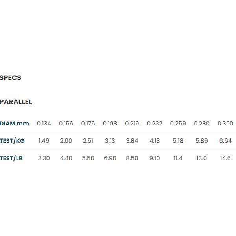
Task: Select the TEST/KG row label
Action: (13, 141)
